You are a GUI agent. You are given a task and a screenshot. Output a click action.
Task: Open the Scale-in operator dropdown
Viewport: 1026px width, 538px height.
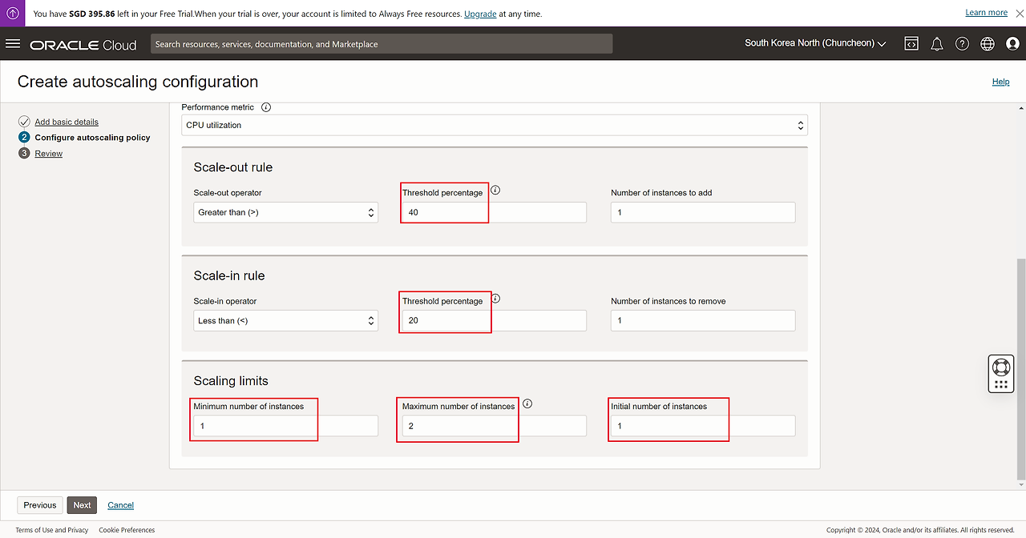click(x=285, y=321)
